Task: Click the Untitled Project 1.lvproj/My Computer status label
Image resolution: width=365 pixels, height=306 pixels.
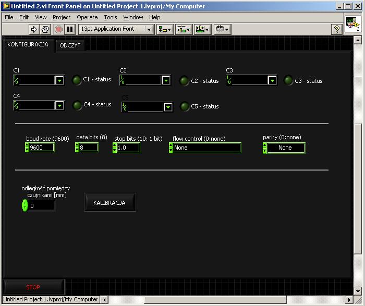Action: (51, 300)
